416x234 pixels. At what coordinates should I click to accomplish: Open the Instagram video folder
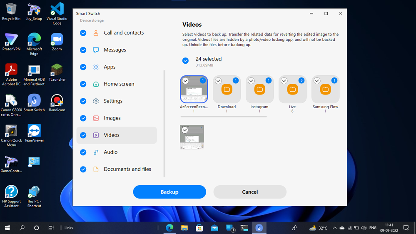coord(260,90)
